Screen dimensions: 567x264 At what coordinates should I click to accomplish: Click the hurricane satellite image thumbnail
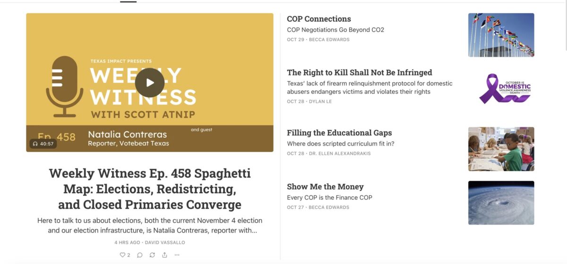pos(501,203)
